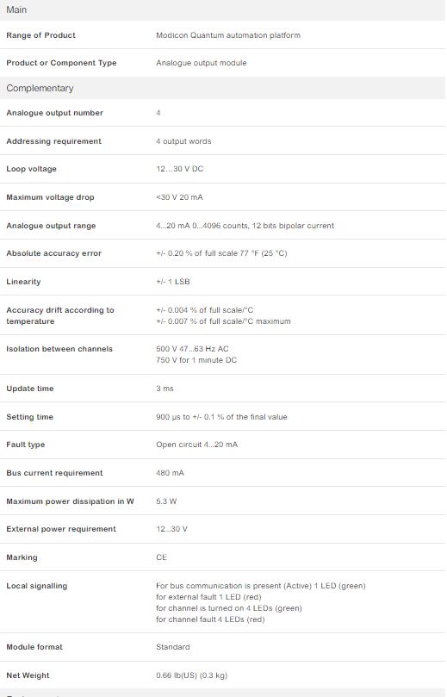Select the Absolute accuracy error label
The image size is (447, 697).
click(53, 253)
